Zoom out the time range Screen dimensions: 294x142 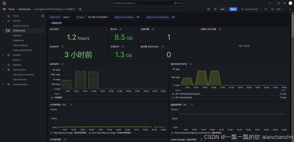coord(266,9)
